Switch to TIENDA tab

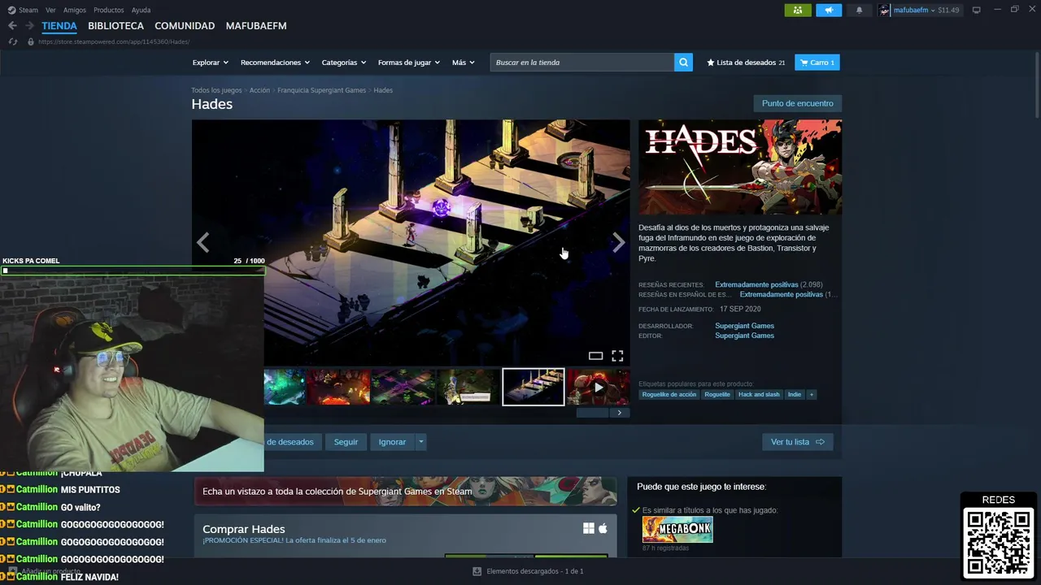(59, 26)
